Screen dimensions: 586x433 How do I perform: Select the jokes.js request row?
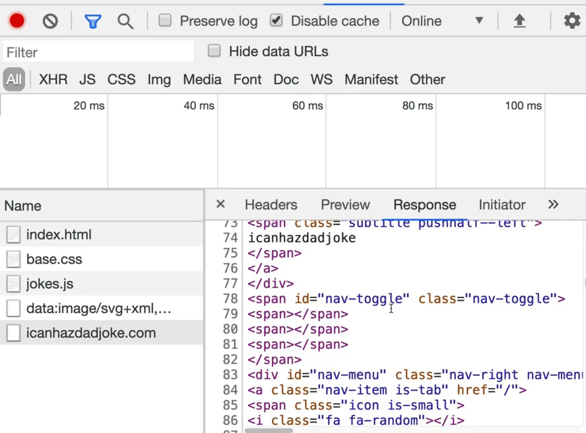pyautogui.click(x=50, y=284)
